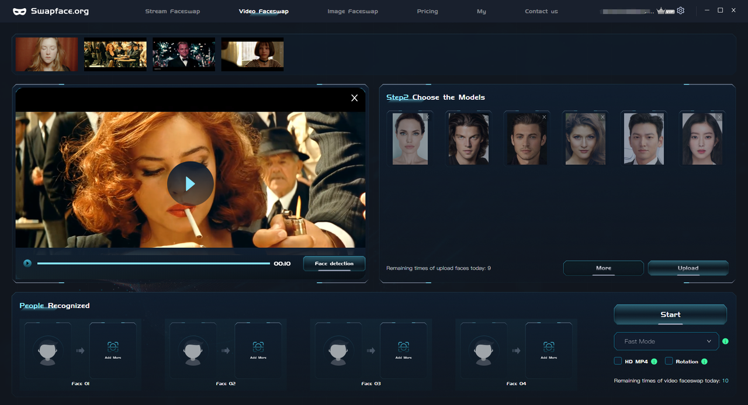Click 'Remaining times of video faceswap today: 10'
The width and height of the screenshot is (748, 405).
click(x=671, y=380)
